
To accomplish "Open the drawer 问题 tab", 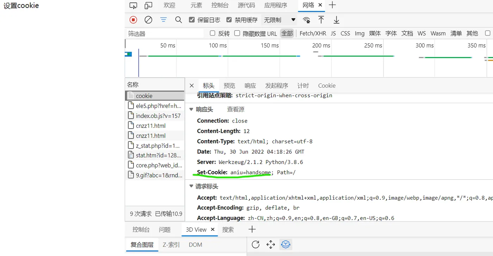I will [x=164, y=230].
